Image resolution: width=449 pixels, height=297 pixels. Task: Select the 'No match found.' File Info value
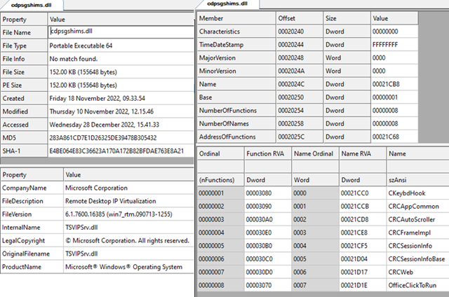click(x=74, y=59)
